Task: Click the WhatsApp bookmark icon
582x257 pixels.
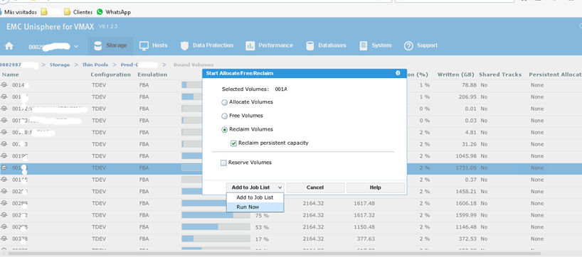Action: coord(100,12)
